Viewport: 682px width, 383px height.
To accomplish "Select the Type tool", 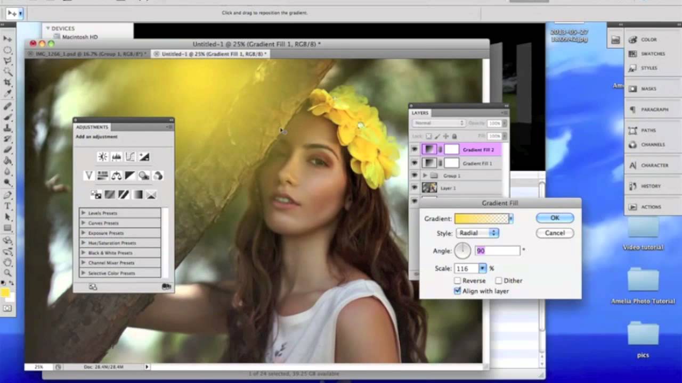I will [7, 206].
